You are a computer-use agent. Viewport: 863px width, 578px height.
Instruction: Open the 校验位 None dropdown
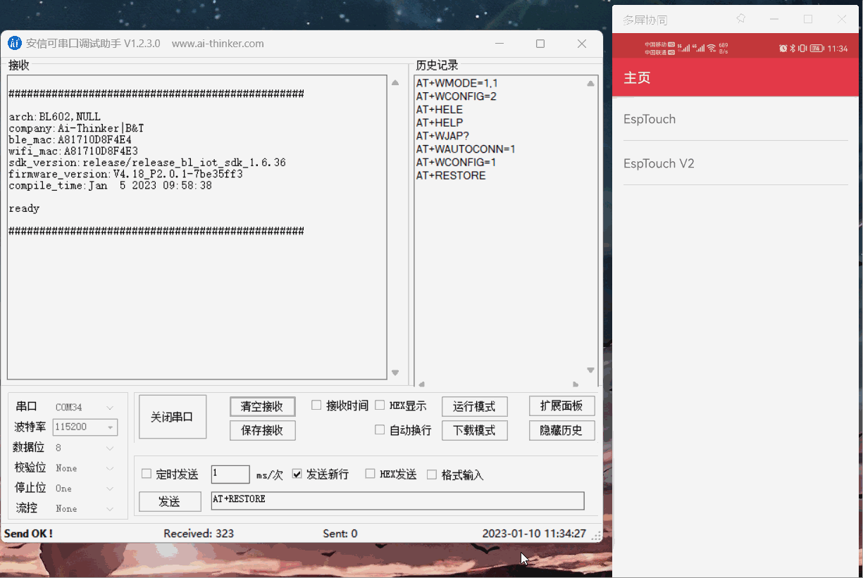tap(85, 468)
